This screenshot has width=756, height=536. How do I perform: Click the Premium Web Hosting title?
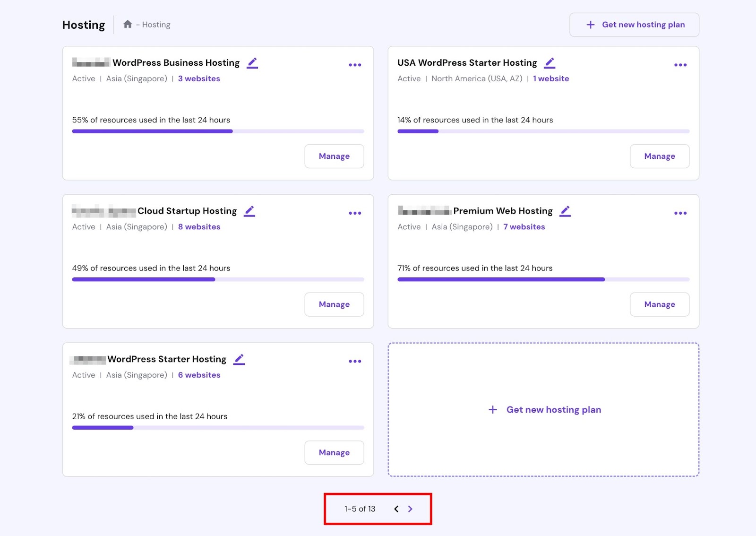point(503,211)
